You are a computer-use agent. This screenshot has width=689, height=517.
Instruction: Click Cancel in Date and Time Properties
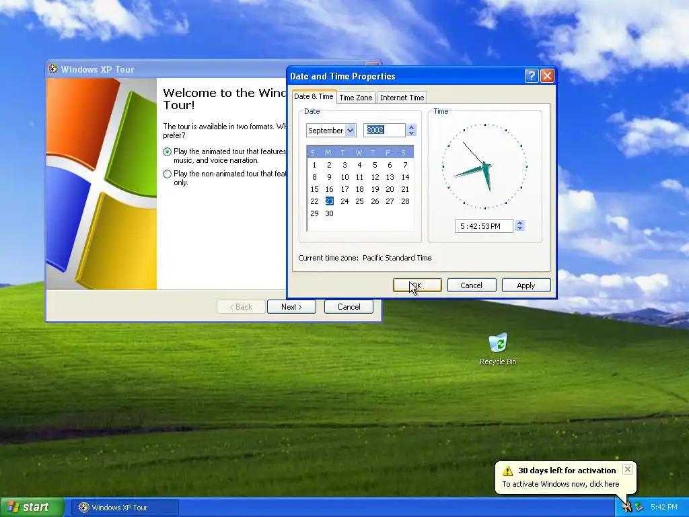point(472,285)
